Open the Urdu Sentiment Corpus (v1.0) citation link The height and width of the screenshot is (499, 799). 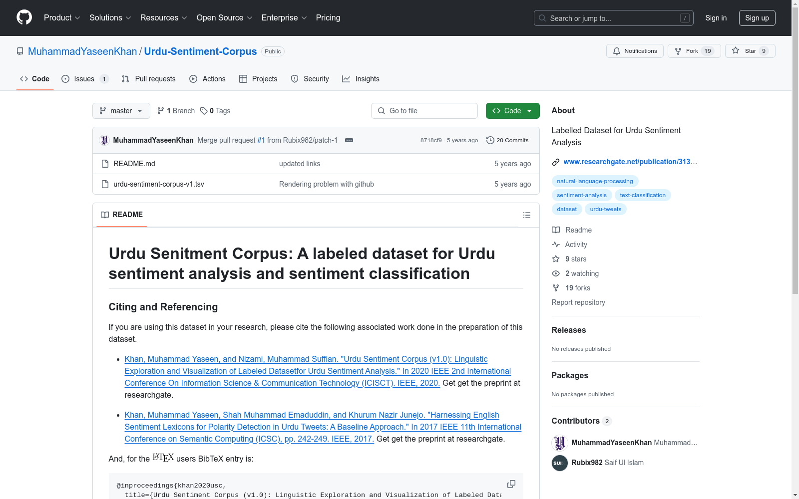[318, 371]
